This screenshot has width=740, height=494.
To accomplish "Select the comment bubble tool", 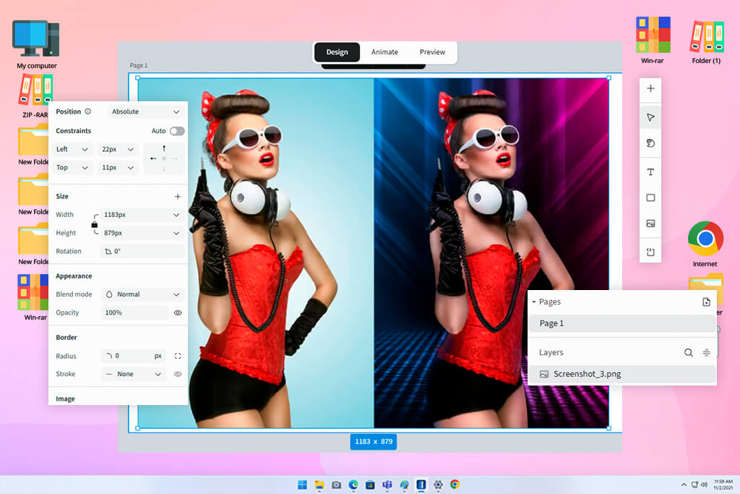I will 650,143.
